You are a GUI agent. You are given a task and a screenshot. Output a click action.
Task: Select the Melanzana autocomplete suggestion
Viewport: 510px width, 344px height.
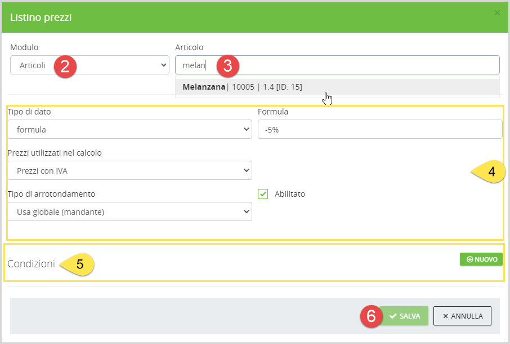click(x=242, y=87)
